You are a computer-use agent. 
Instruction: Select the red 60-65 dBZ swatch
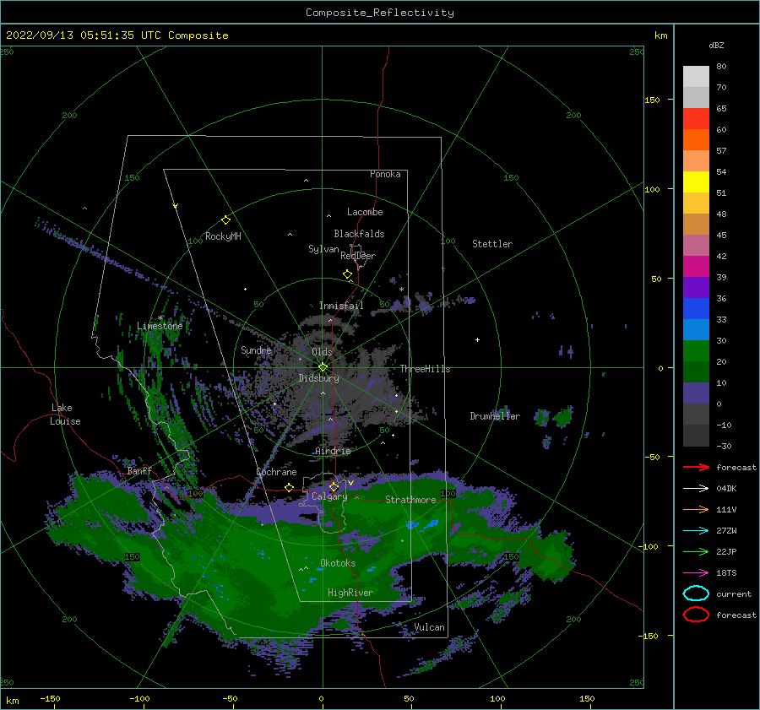696,119
